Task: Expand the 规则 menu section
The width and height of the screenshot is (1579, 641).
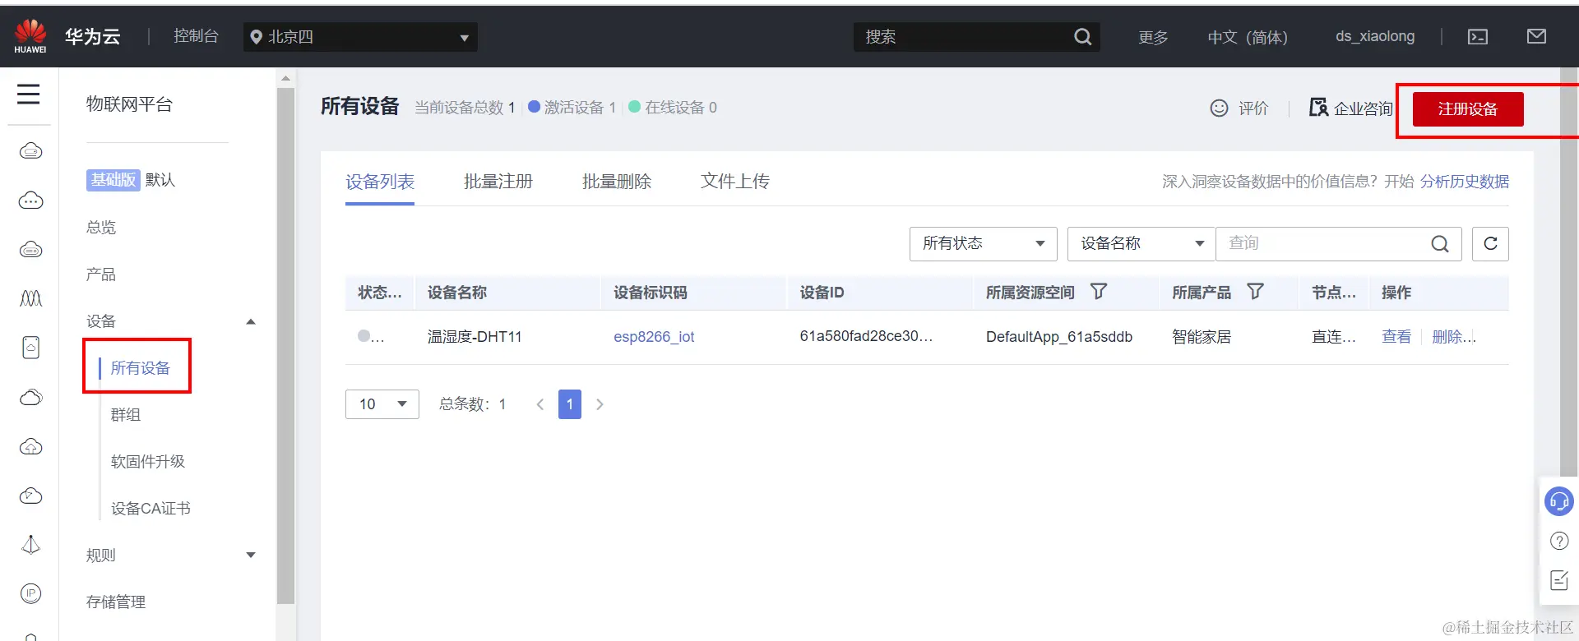Action: (251, 556)
